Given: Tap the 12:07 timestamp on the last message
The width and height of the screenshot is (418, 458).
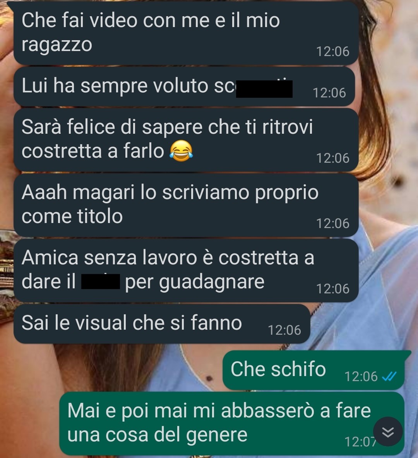Looking at the screenshot, I should (x=360, y=442).
